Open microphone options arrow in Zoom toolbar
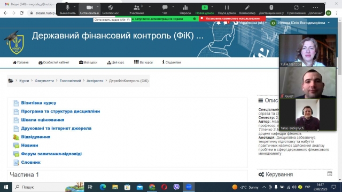 (75, 7)
